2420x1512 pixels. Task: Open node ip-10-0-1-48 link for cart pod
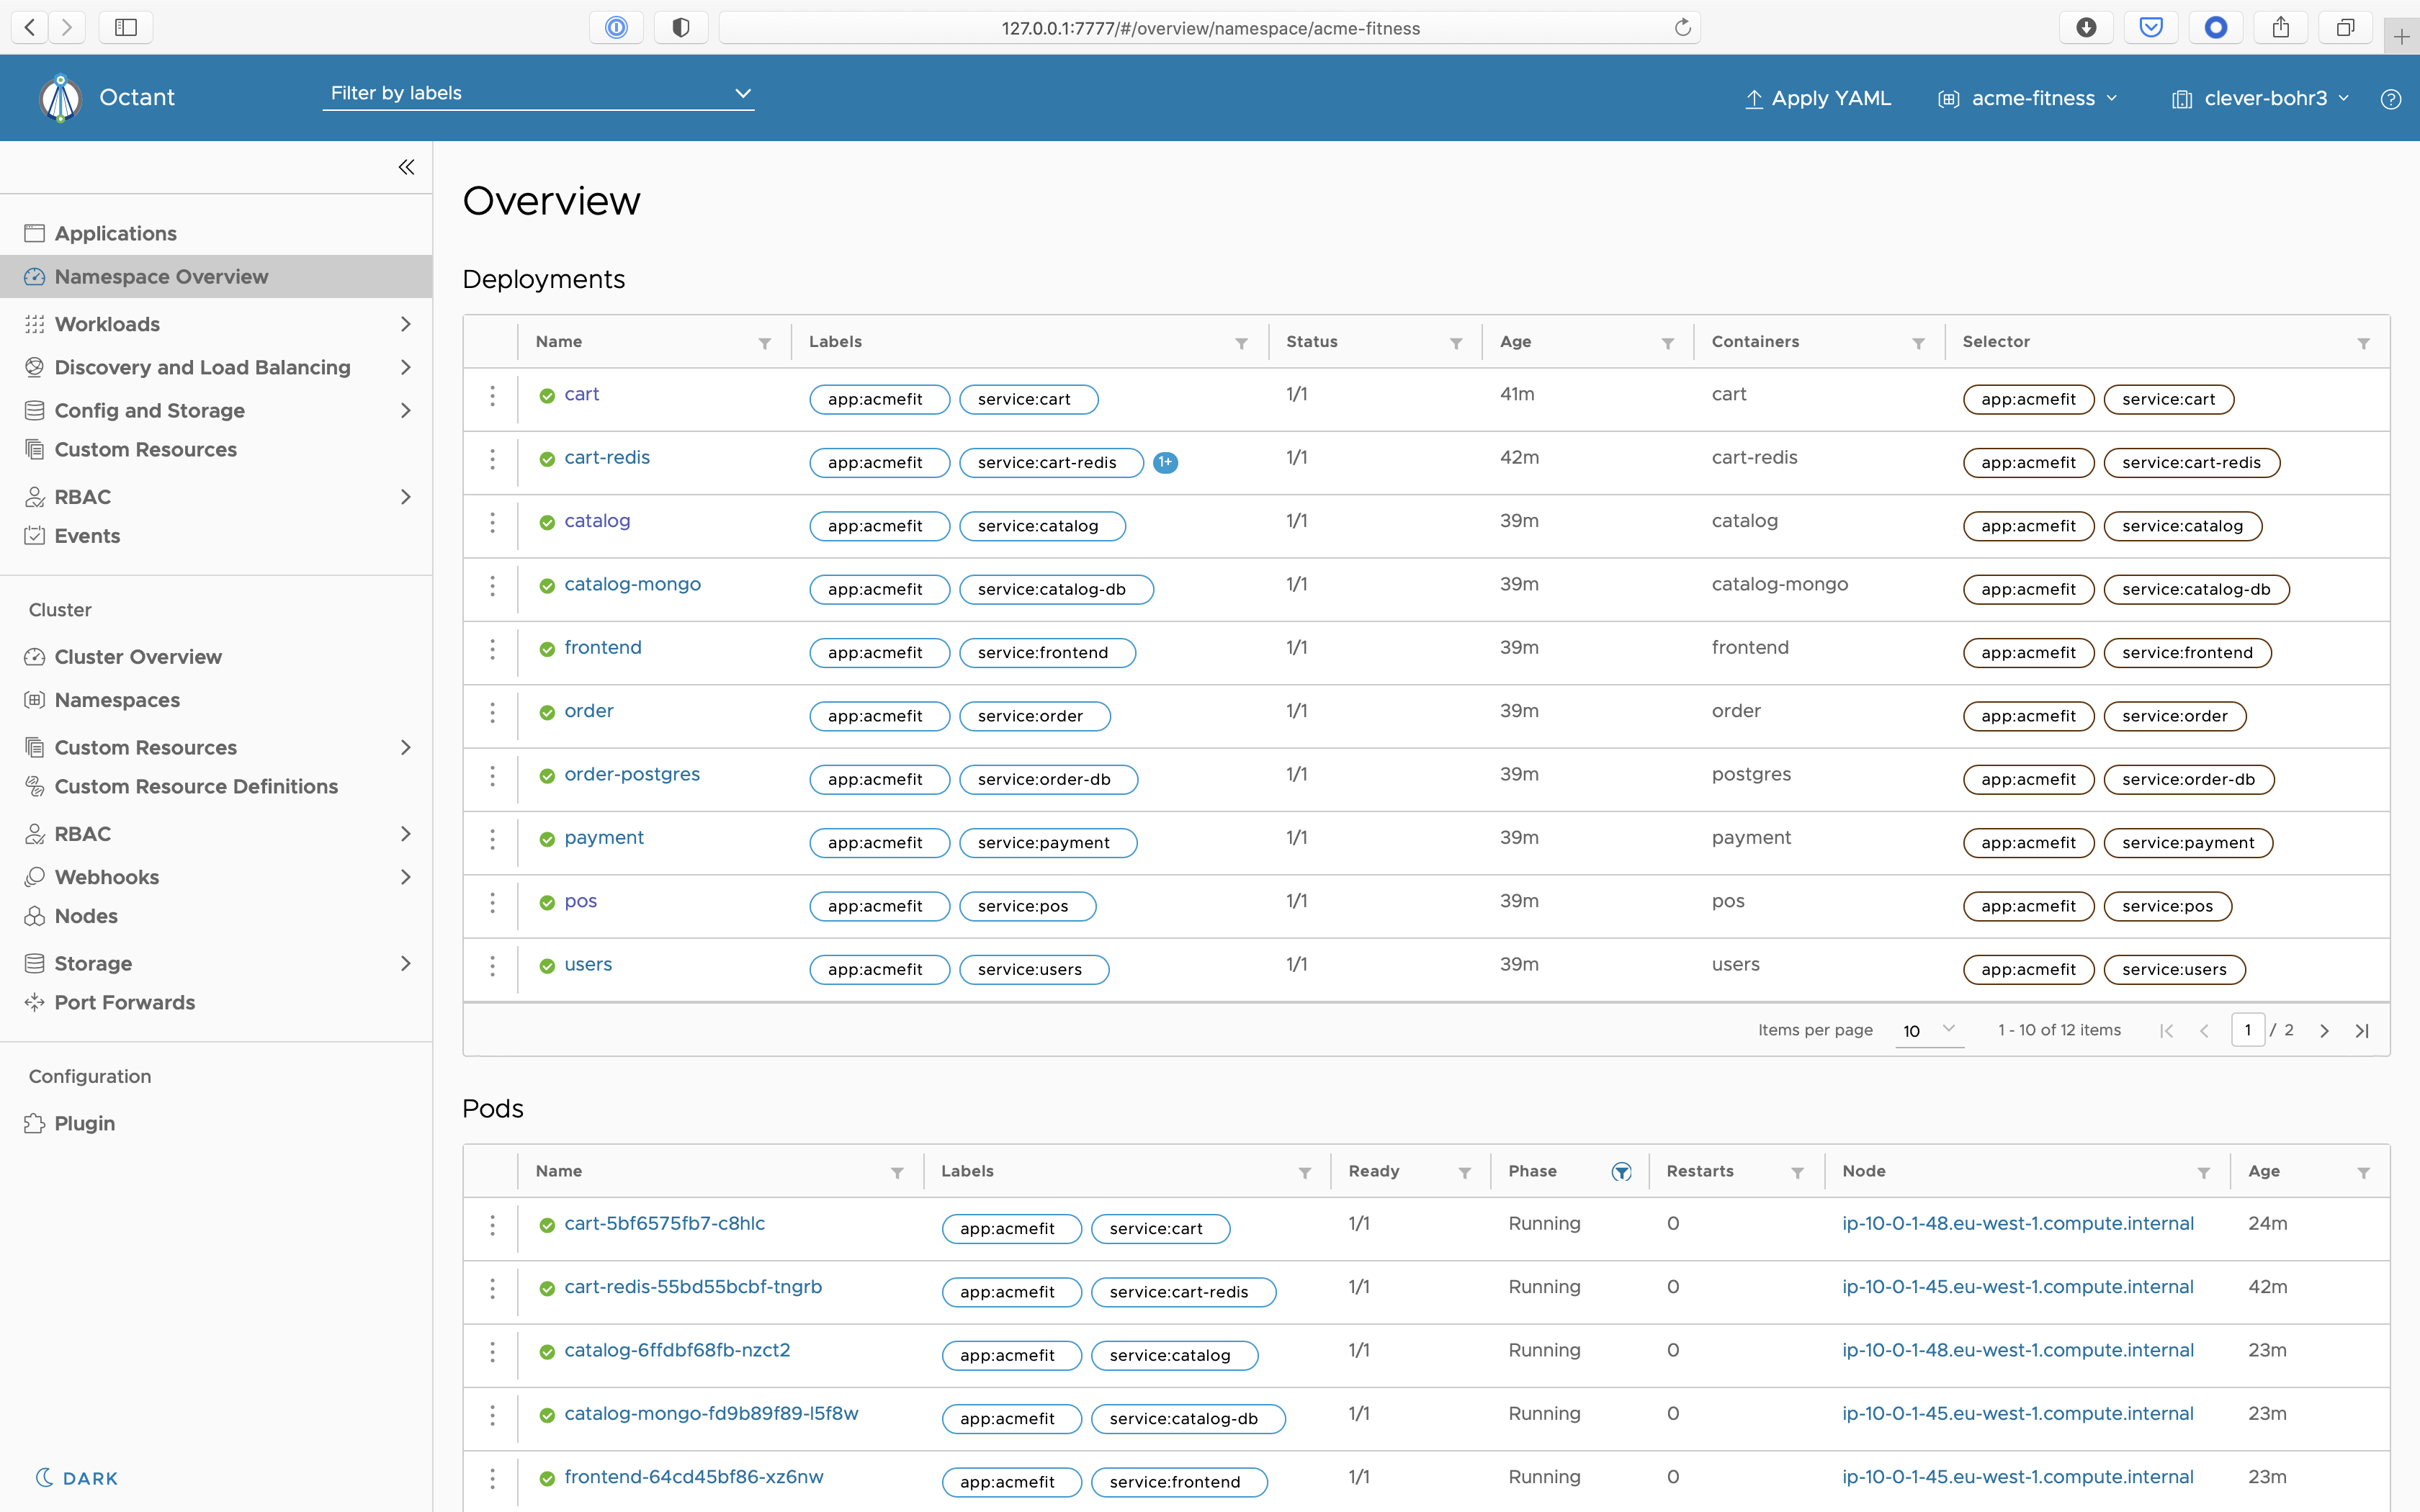(x=2018, y=1223)
